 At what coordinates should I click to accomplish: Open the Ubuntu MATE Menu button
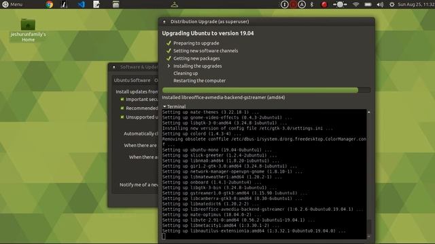coord(12,5)
